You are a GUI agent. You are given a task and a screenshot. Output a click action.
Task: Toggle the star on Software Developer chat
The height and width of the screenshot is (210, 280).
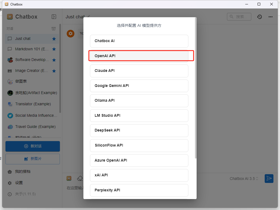tap(54, 60)
